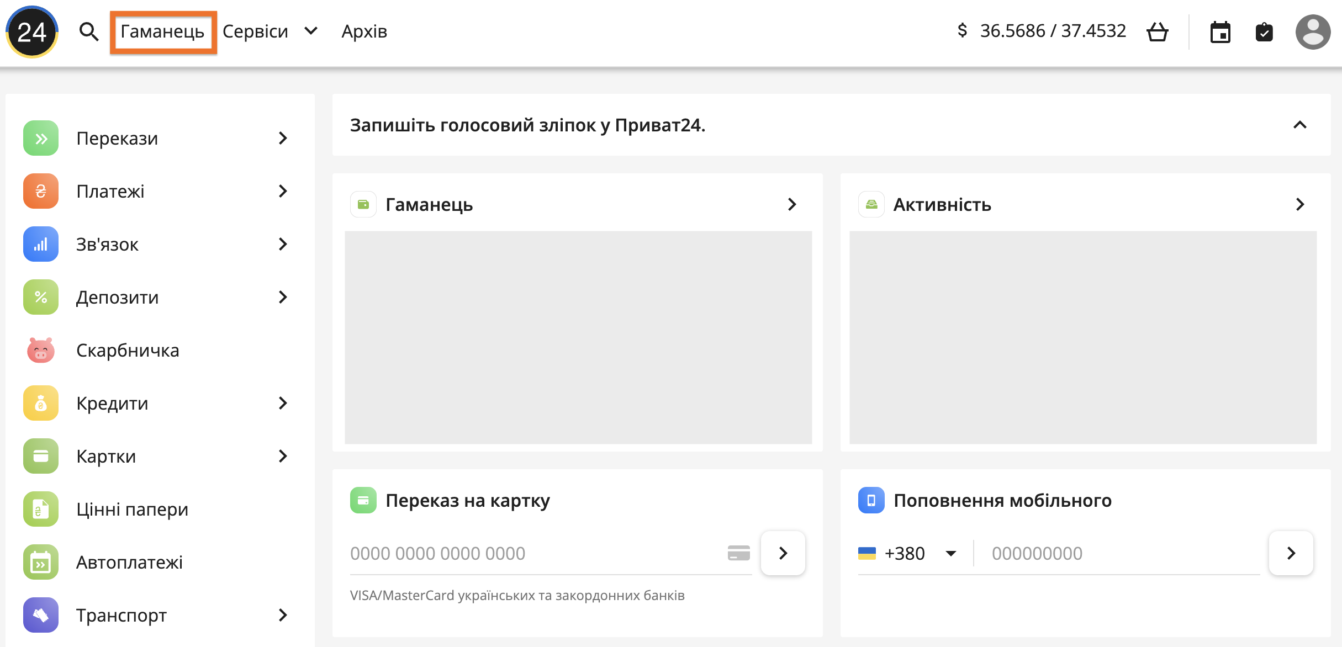The width and height of the screenshot is (1342, 647).
Task: Click the Скарбничка piggy bank icon
Action: tap(41, 350)
